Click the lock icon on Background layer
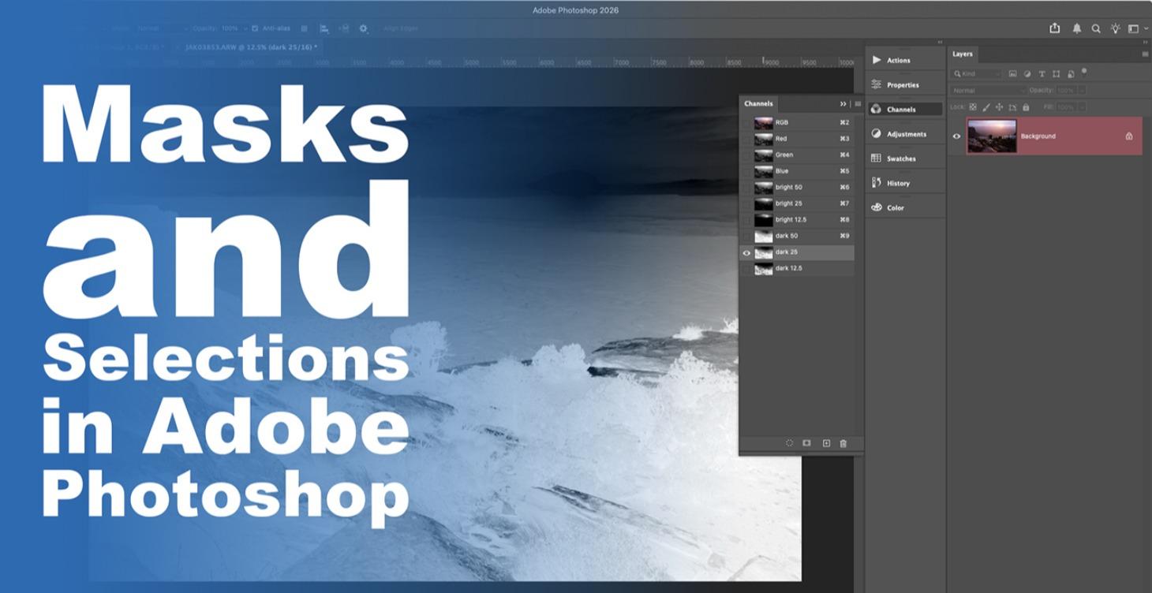 coord(1129,136)
